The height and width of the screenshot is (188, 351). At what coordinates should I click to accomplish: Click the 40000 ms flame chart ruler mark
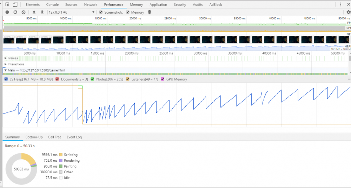(x=269, y=53)
